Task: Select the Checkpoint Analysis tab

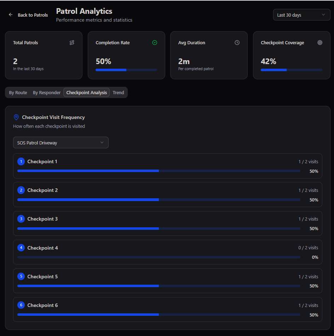Action: (x=86, y=92)
